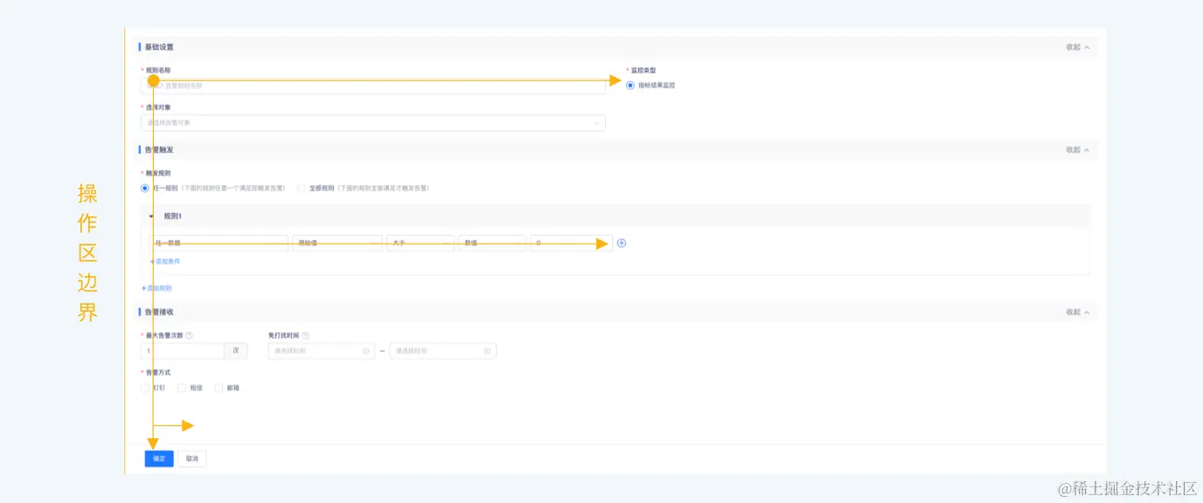Click the threshold value field showing 0
The image size is (1203, 503).
[571, 243]
